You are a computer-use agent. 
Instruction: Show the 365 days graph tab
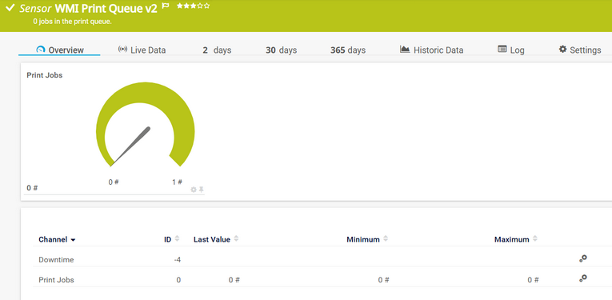pos(348,50)
